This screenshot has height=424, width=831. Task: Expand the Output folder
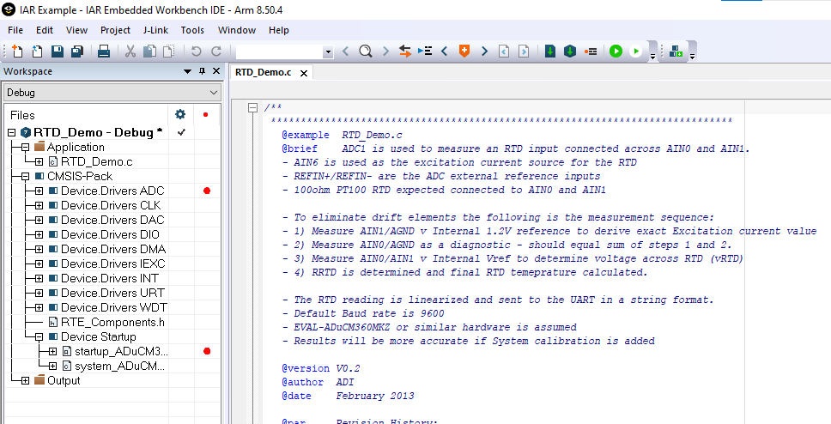point(25,380)
